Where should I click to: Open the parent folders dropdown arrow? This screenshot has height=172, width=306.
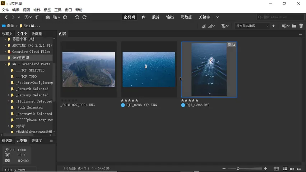coord(19,17)
